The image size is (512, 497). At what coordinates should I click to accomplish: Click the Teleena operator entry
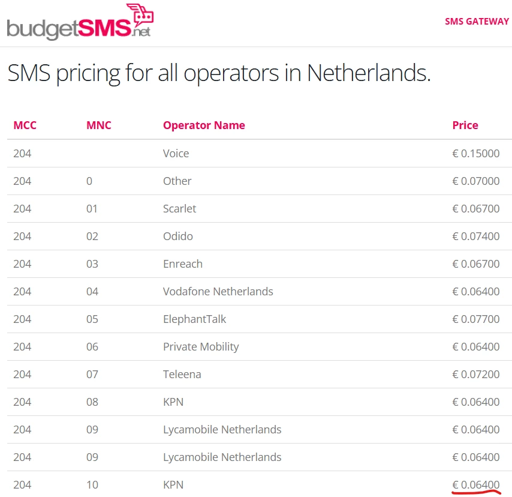182,374
